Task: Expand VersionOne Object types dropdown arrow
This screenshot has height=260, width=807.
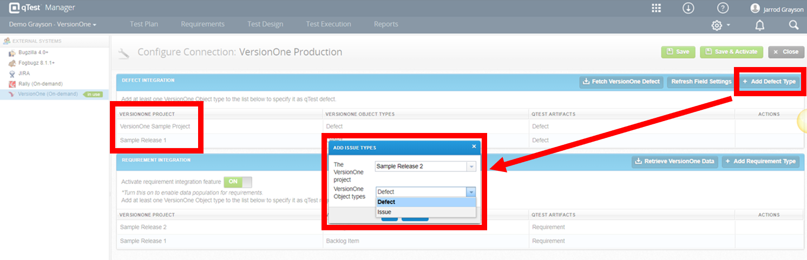Action: pyautogui.click(x=471, y=192)
